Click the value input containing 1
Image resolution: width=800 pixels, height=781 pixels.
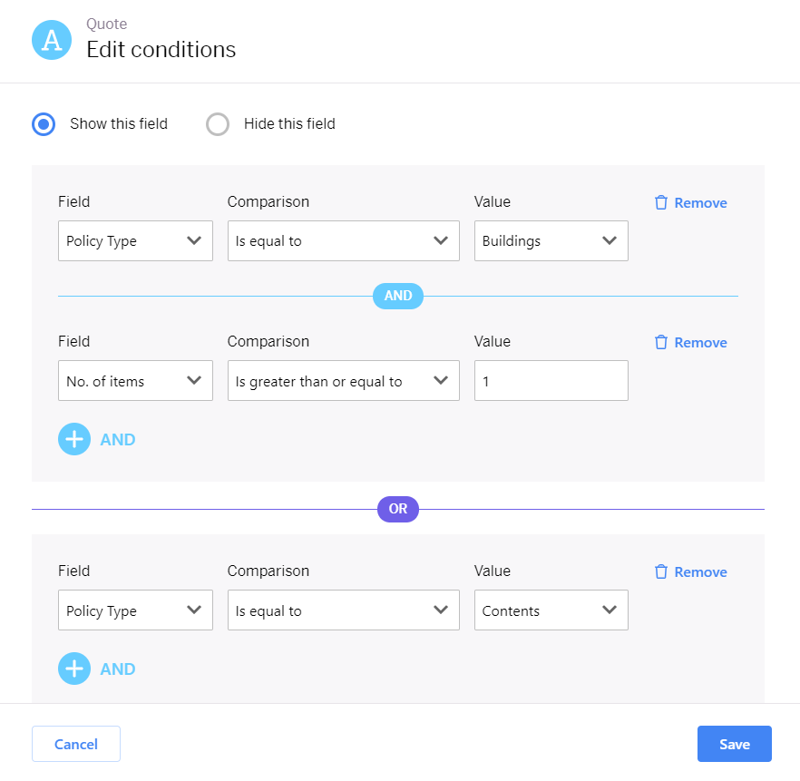tap(551, 381)
